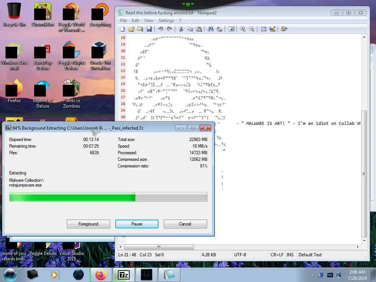The height and width of the screenshot is (282, 376).
Task: Click line number 21 in Notepad2 margin
Action: [123, 58]
